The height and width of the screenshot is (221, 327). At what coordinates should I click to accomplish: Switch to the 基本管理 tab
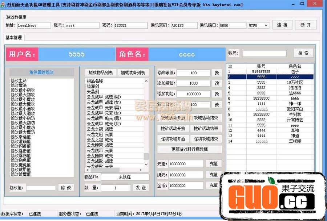tap(13, 38)
